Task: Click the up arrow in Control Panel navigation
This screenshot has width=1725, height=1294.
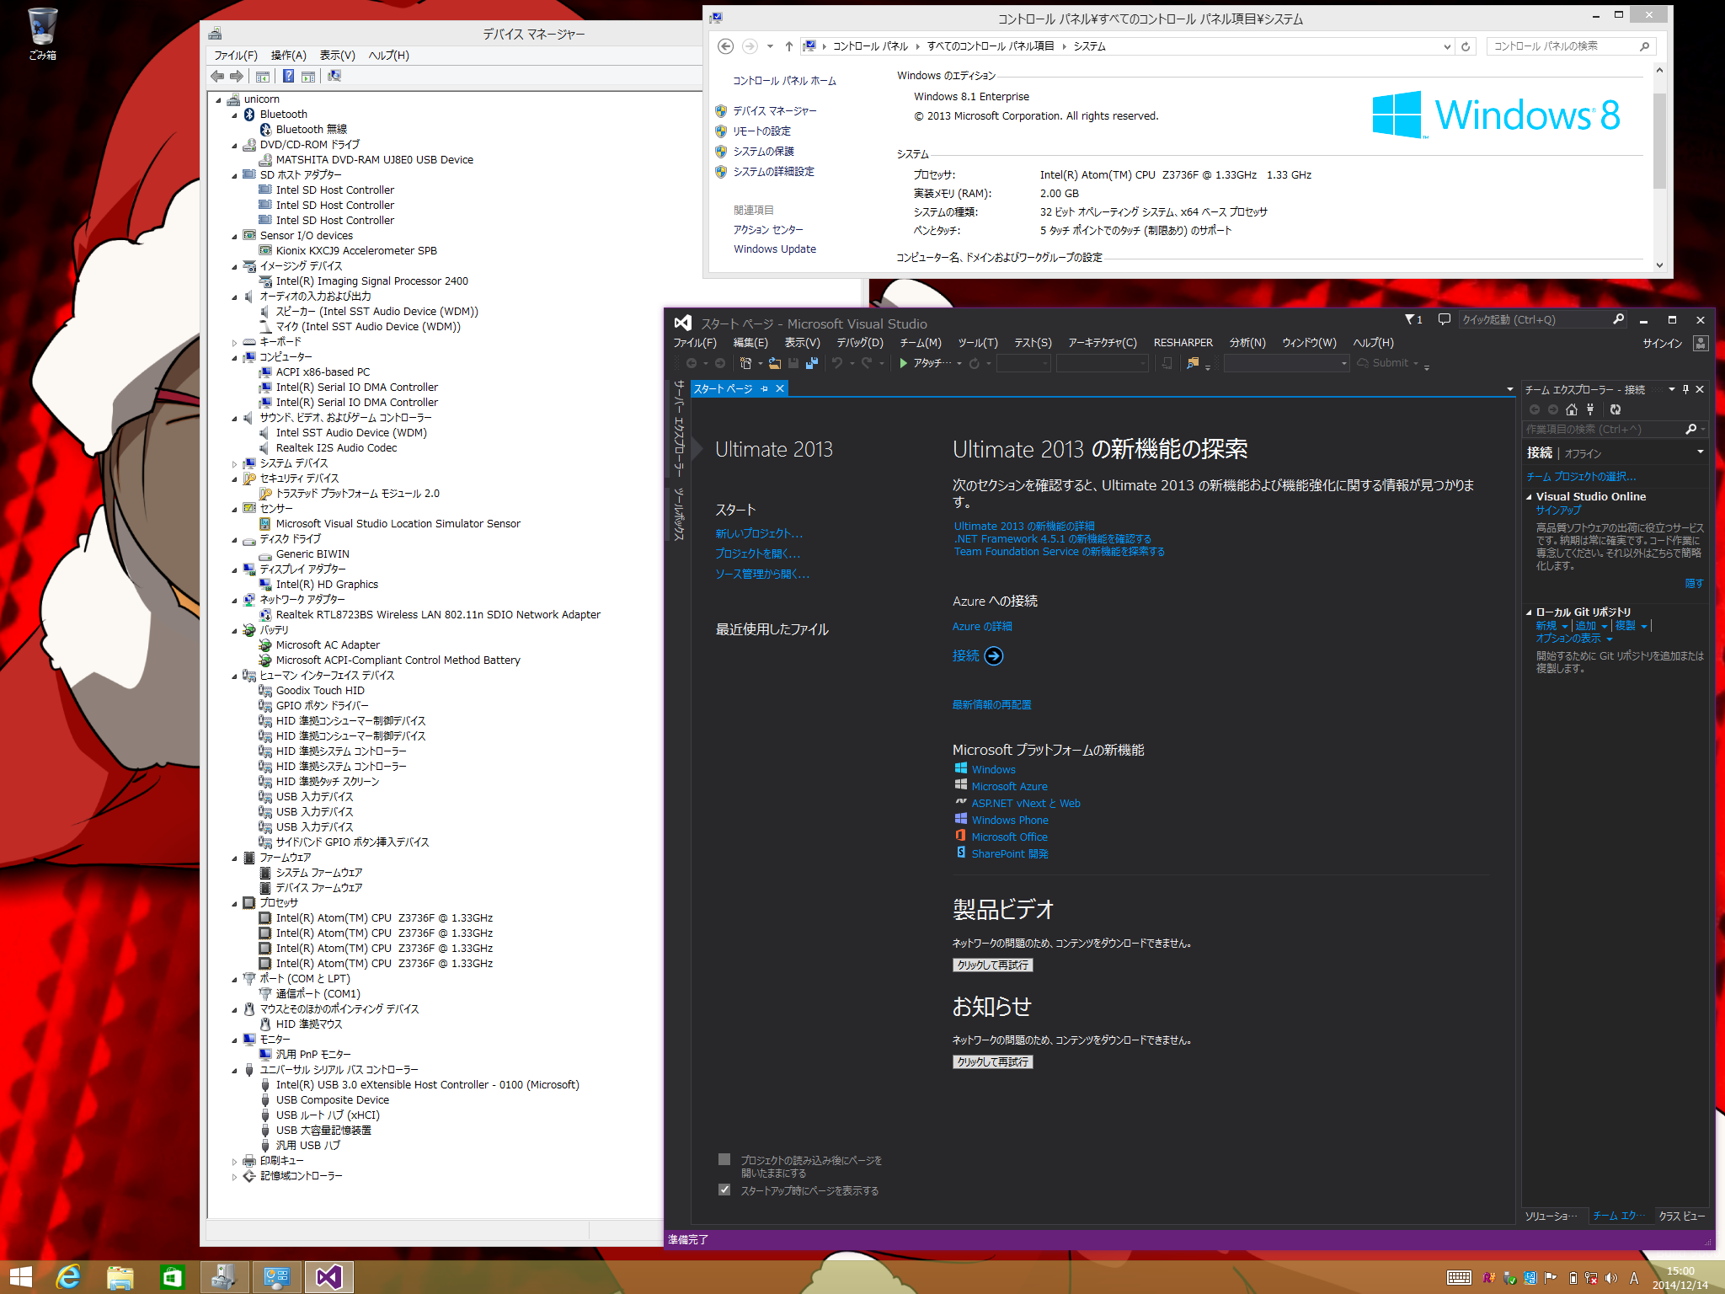Action: 788,46
